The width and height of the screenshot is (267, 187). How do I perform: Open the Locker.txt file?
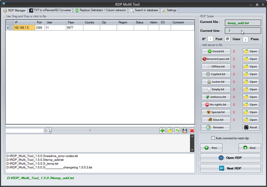point(251,82)
